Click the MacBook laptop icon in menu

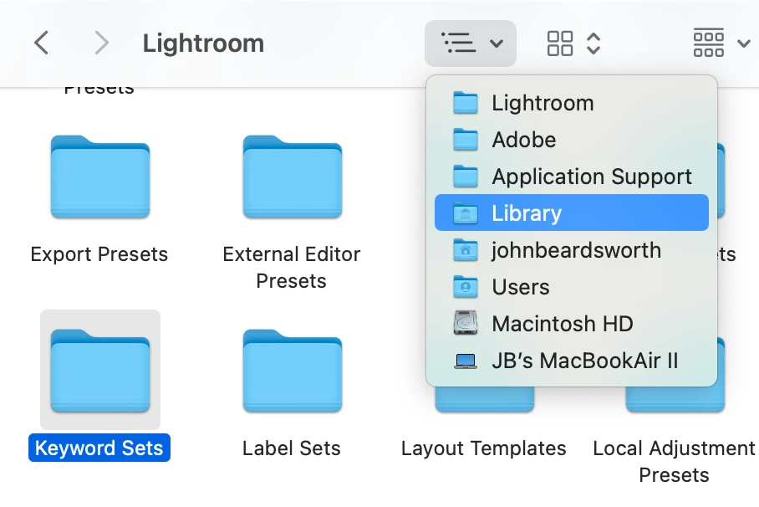(465, 361)
